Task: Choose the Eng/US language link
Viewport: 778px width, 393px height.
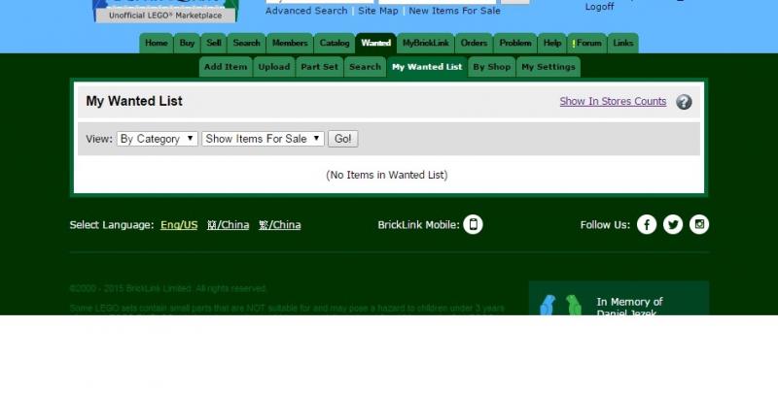Action: click(178, 225)
